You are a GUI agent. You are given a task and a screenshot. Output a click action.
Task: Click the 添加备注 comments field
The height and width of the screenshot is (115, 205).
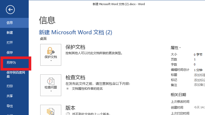coord(199,85)
